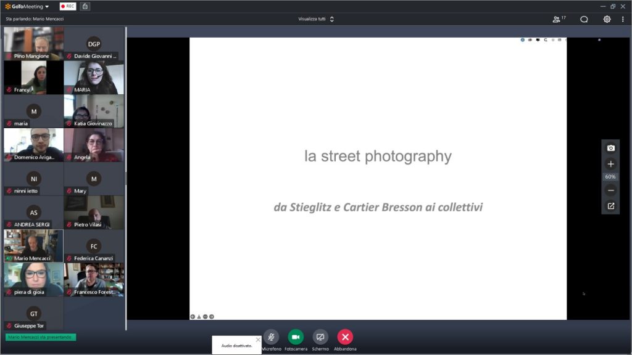
Task: Click the Mario Mencacci sta presentando banner
Action: pyautogui.click(x=40, y=337)
